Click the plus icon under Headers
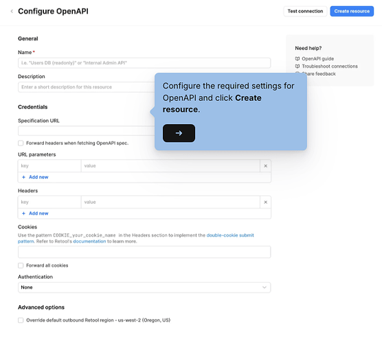Screen dimensions: 382x343 point(23,213)
